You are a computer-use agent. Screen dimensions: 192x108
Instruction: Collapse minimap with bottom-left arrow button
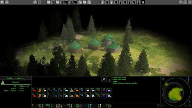point(163,105)
